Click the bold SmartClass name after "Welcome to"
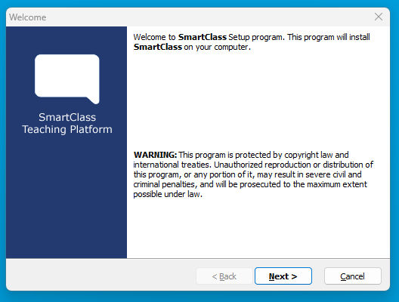The width and height of the screenshot is (399, 302). (203, 37)
